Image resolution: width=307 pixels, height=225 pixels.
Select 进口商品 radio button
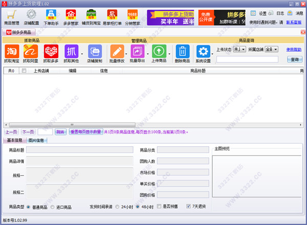pos(52,207)
